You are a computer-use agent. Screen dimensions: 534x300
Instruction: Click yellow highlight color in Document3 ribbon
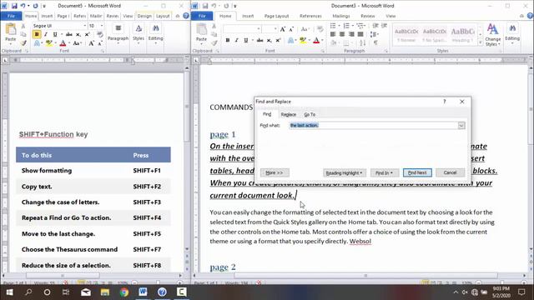tap(303, 40)
